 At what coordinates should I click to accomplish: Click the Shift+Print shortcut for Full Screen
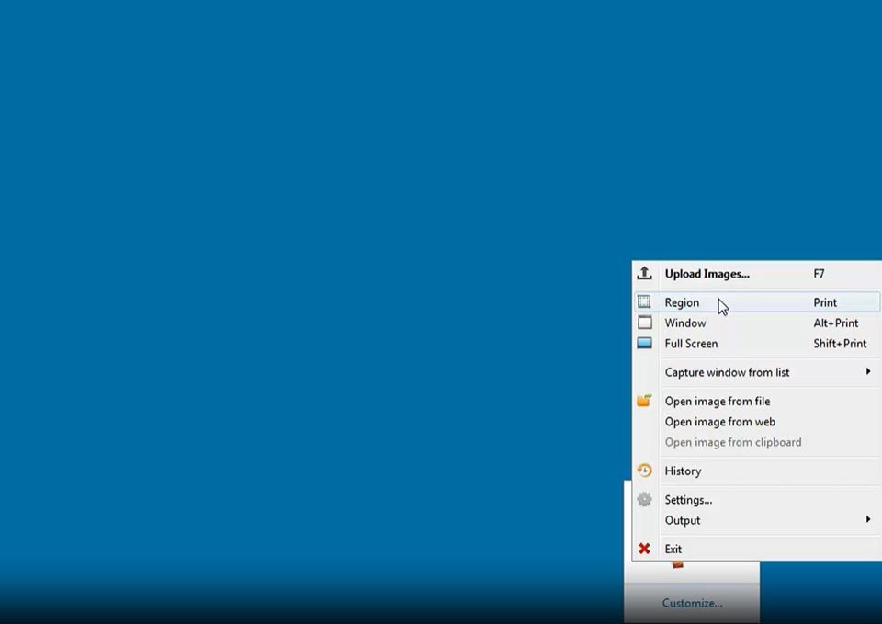point(840,344)
